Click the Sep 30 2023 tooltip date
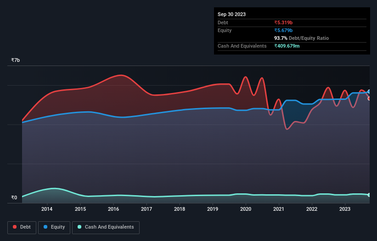377x241 pixels. (231, 14)
